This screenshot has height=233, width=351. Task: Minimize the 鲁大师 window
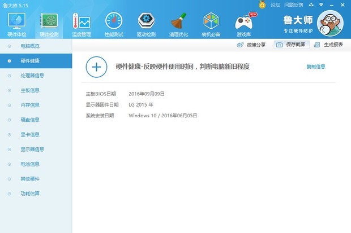click(x=332, y=5)
